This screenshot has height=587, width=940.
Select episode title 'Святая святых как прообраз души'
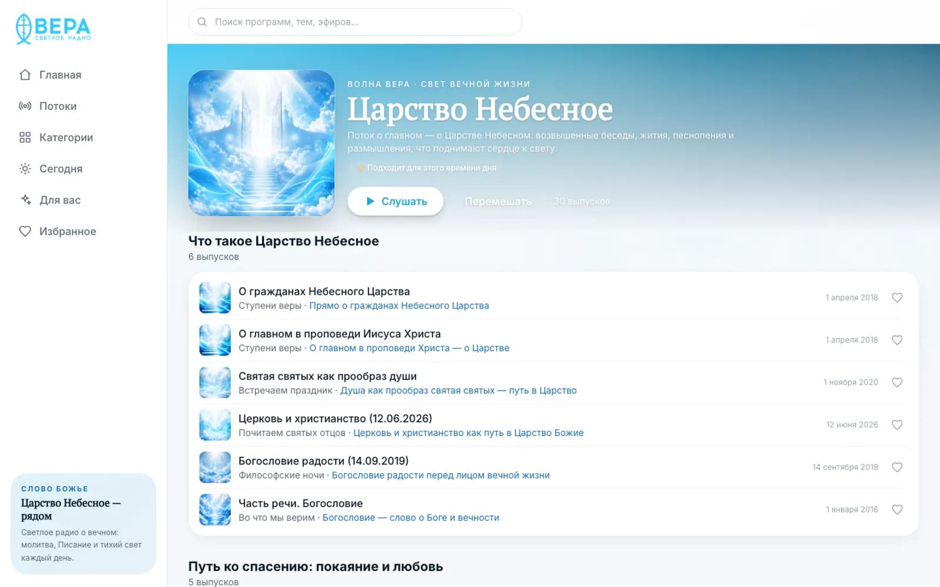(x=327, y=376)
